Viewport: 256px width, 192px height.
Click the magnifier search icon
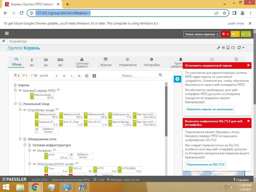pyautogui.click(x=160, y=75)
